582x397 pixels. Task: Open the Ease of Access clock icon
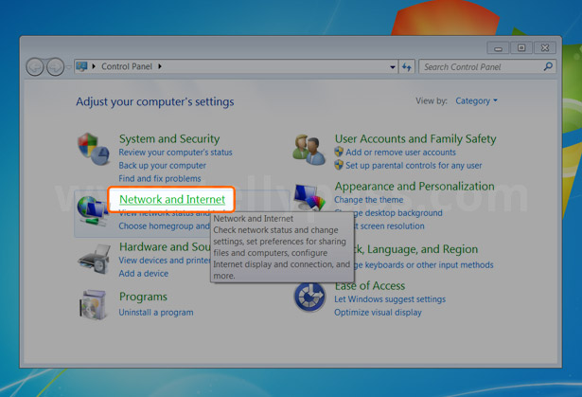(x=309, y=297)
